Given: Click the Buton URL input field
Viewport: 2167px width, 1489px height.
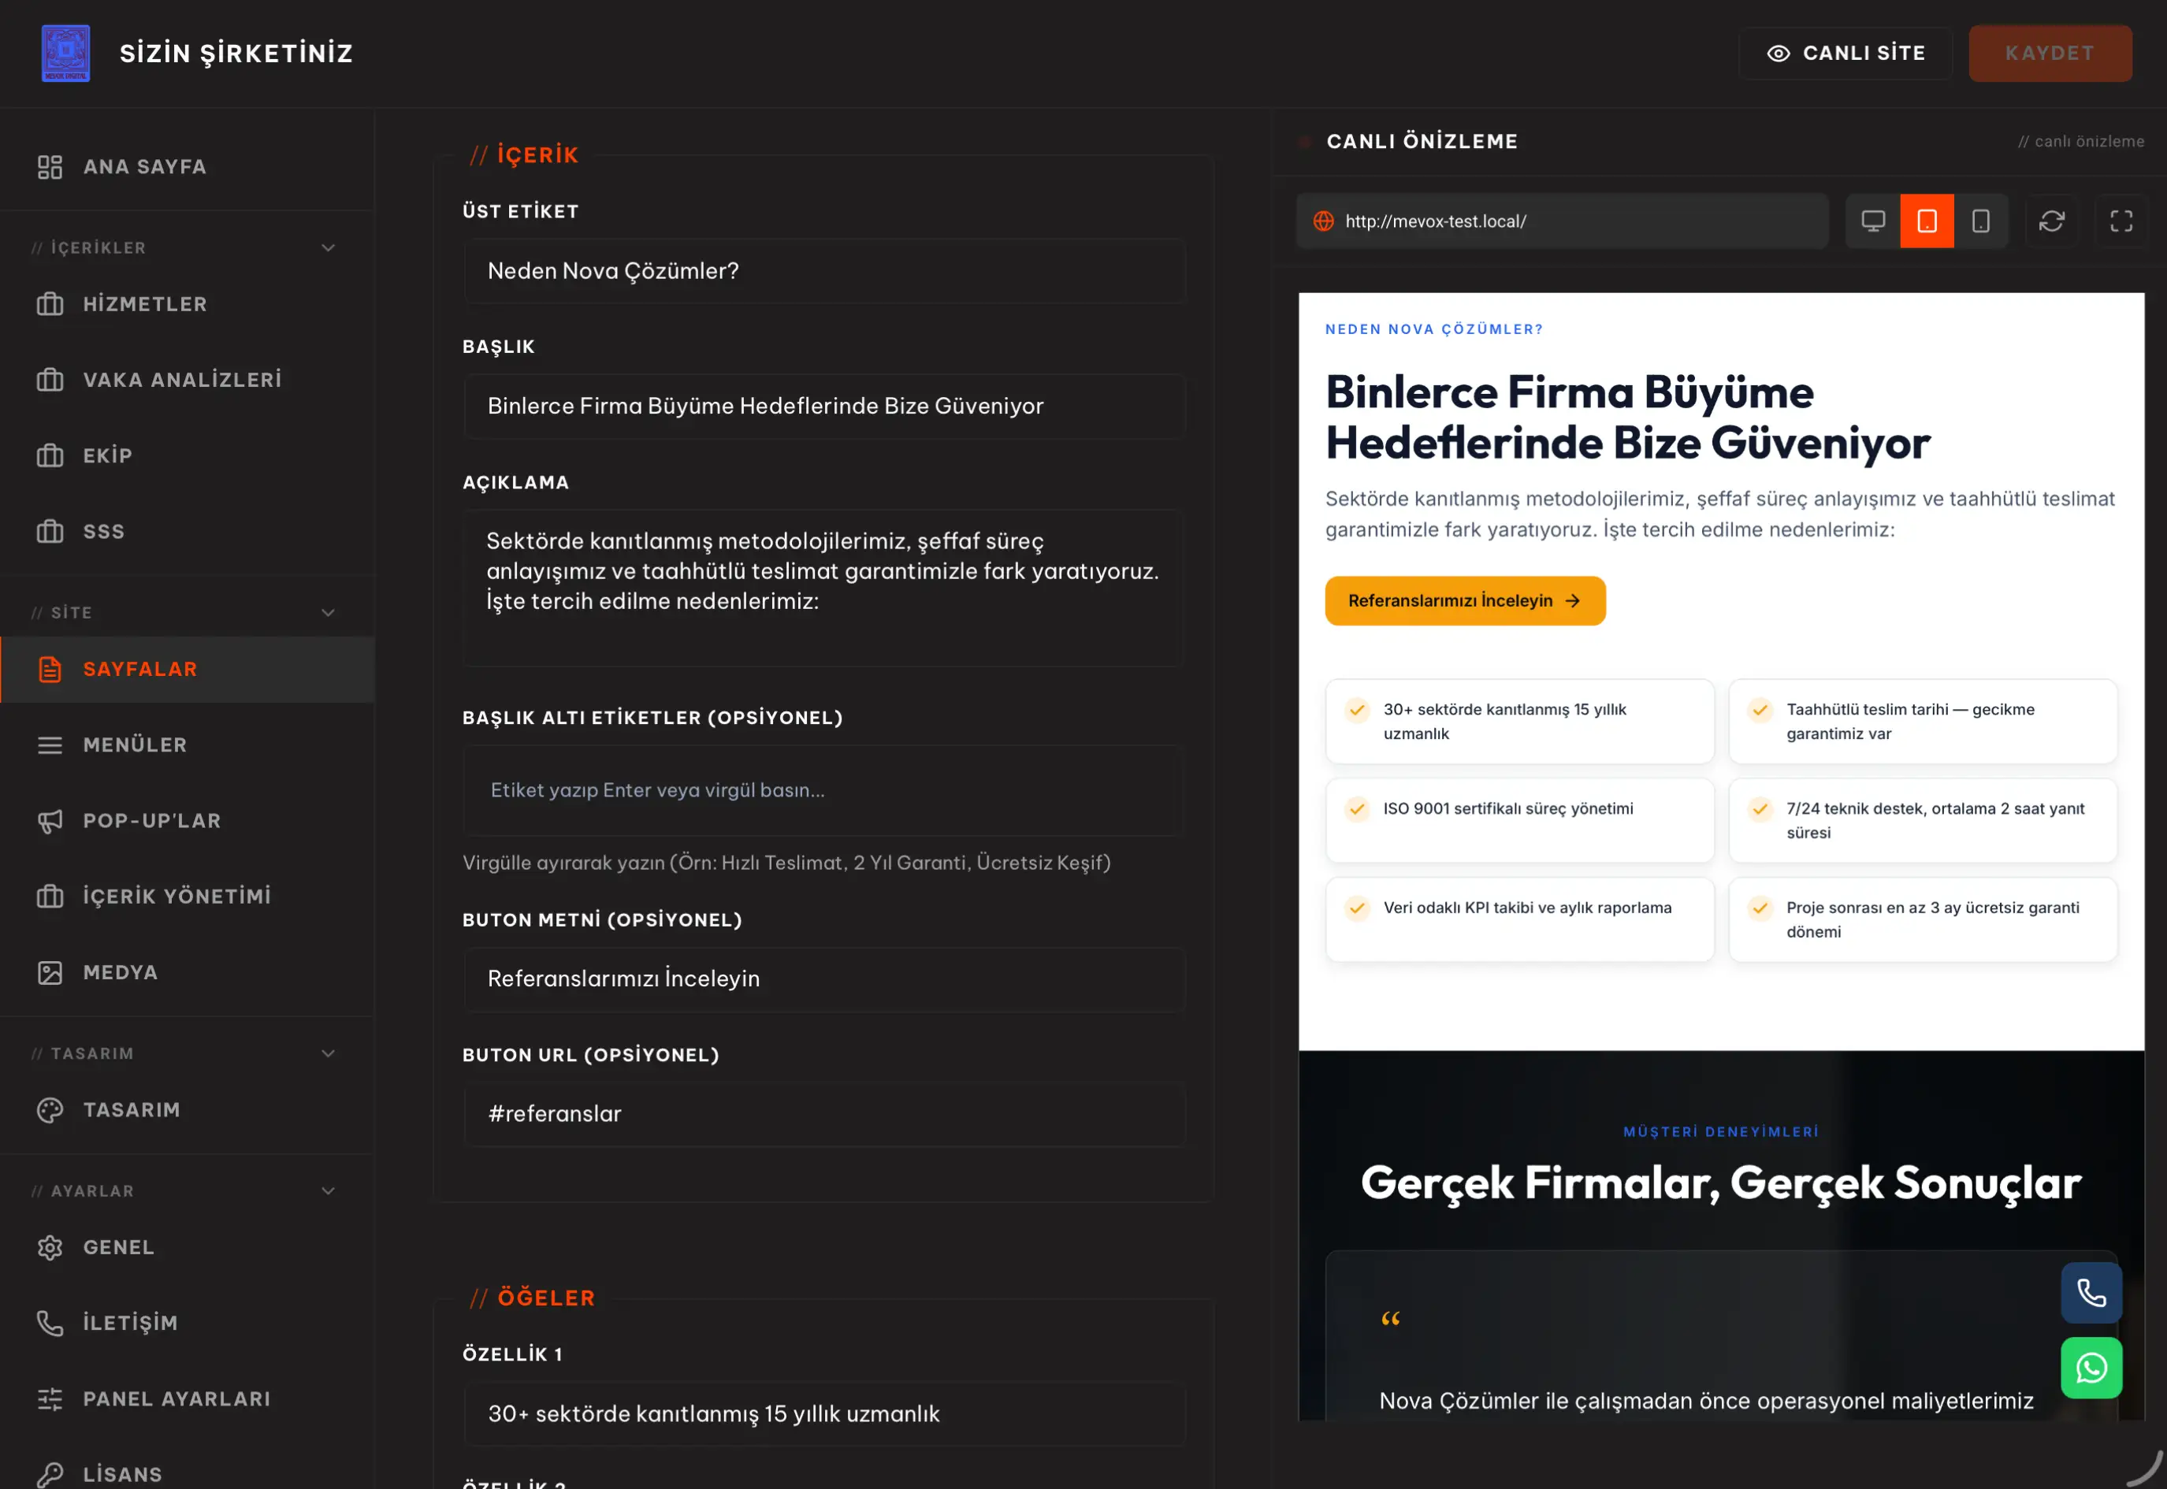Looking at the screenshot, I should click(825, 1114).
